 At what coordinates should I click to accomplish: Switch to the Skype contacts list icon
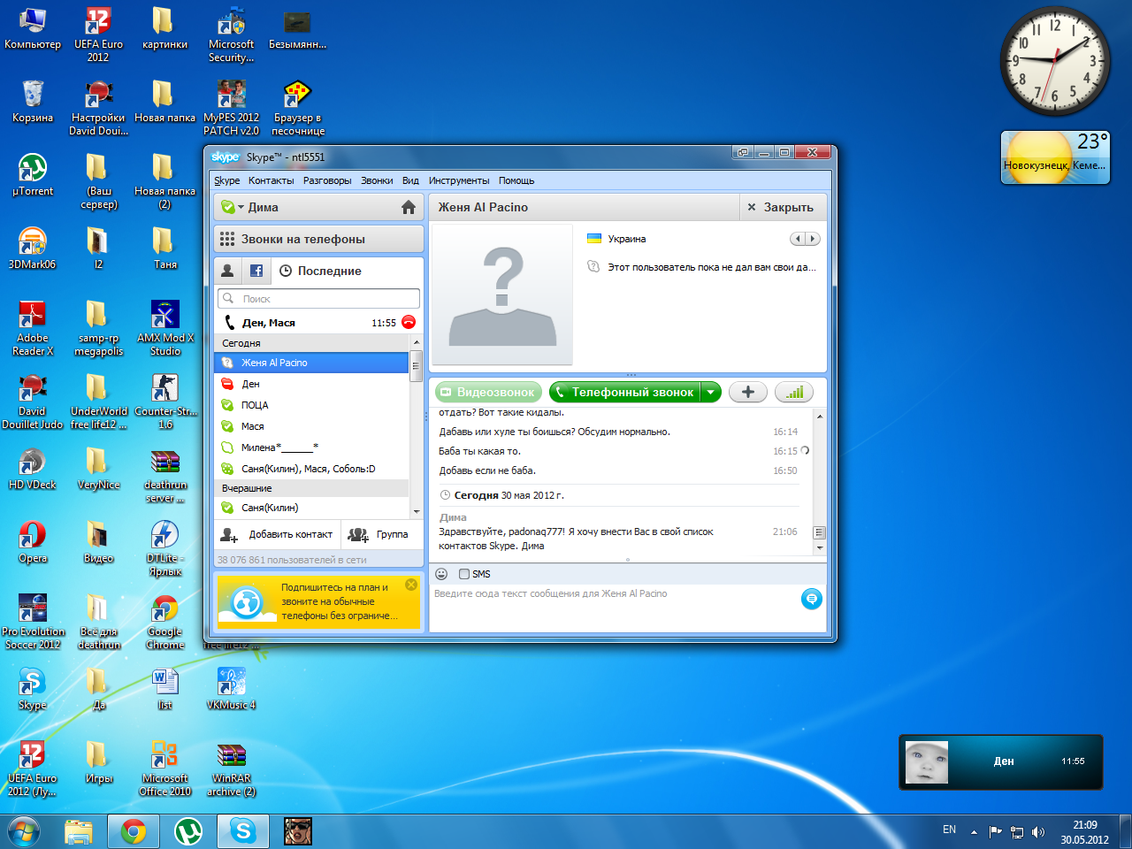(227, 271)
